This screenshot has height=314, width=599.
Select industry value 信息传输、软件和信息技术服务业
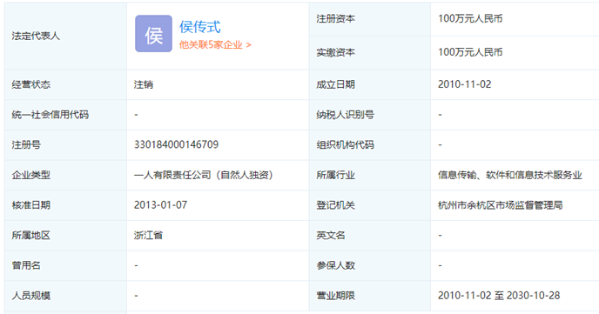510,175
